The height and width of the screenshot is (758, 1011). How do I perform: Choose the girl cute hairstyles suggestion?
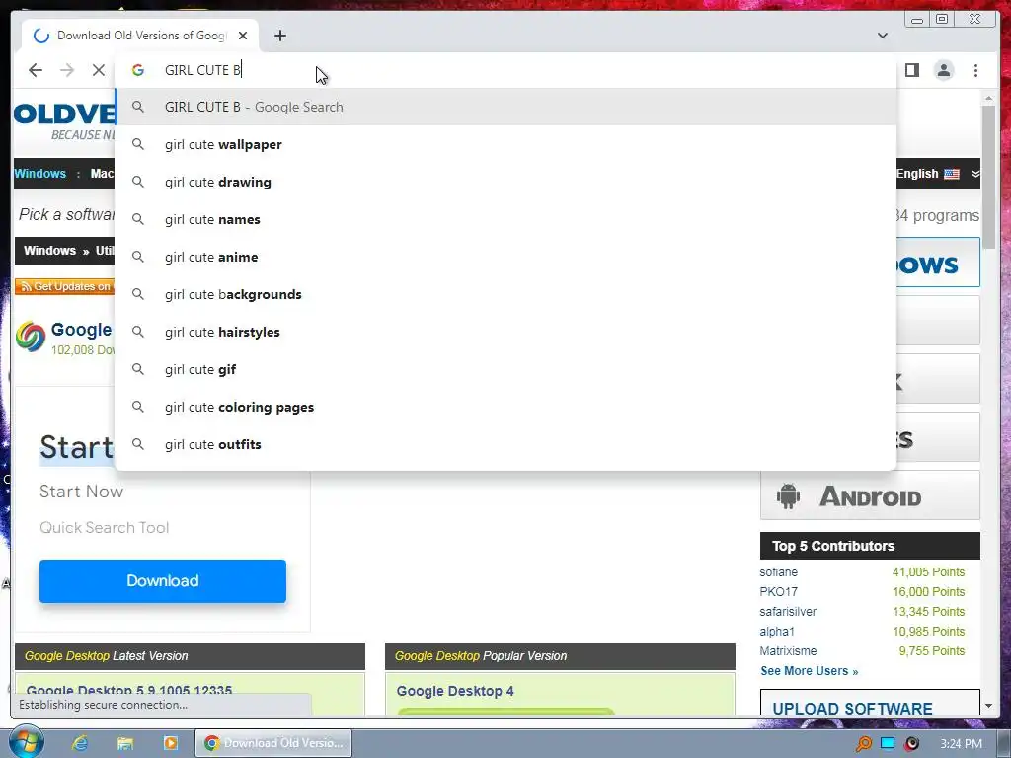click(505, 332)
